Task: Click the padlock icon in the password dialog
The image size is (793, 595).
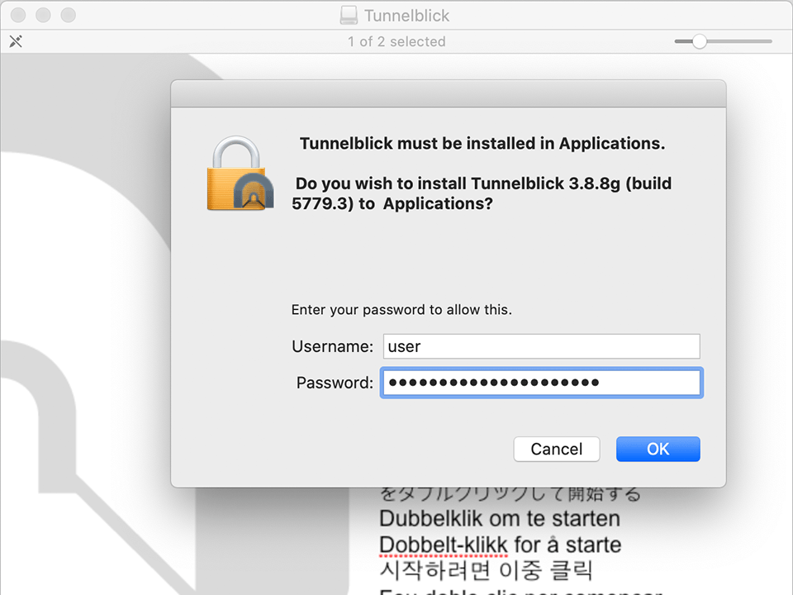Action: 239,174
